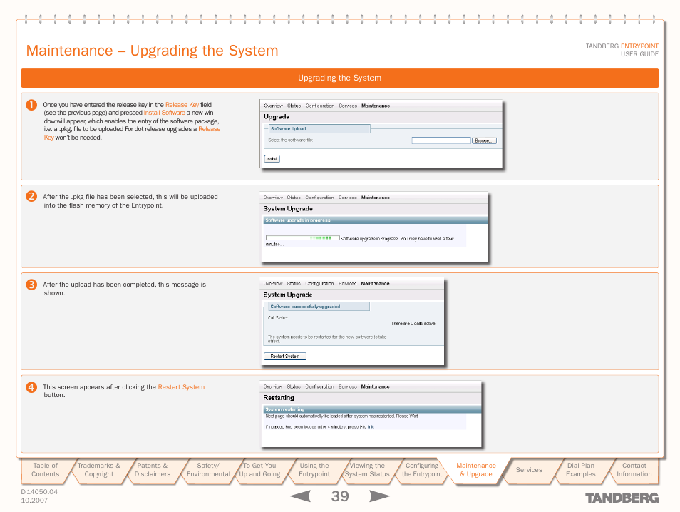The image size is (680, 512).
Task: Click Status menu in Upgrade screenshot
Action: [294, 106]
